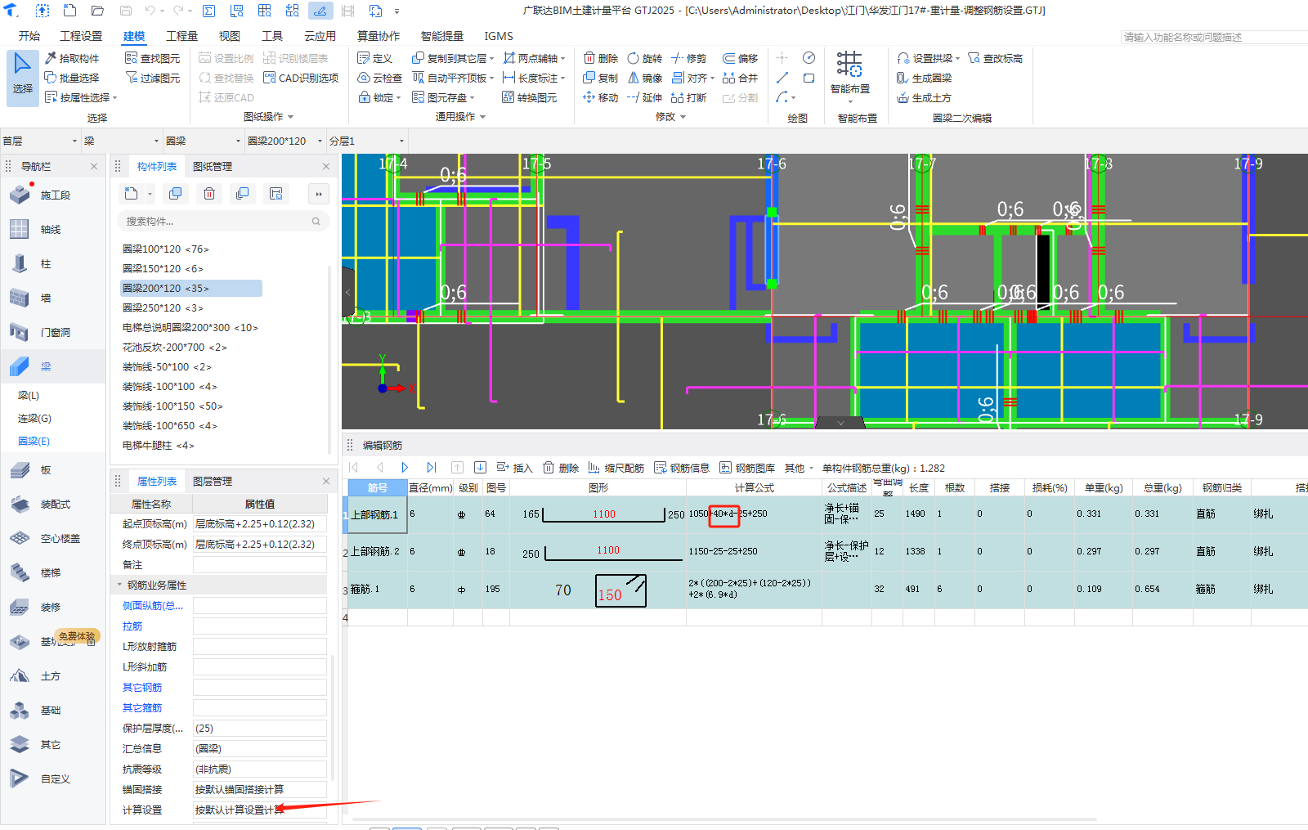Open the 建模 ribbon tab

(134, 36)
